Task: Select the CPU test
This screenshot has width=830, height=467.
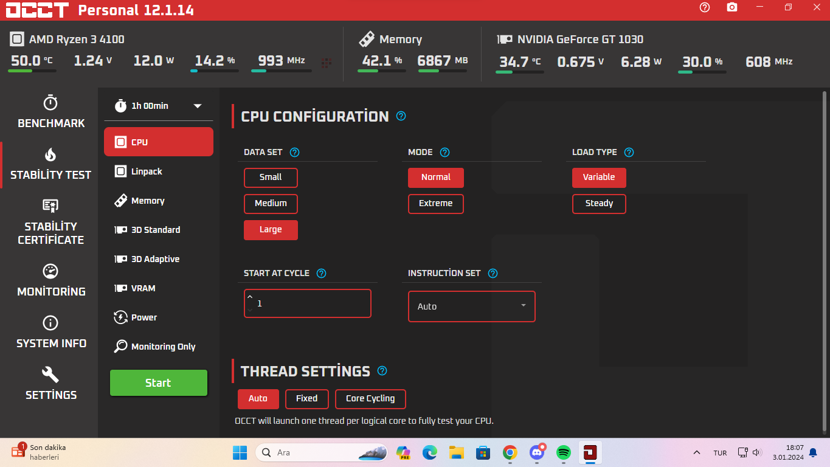Action: click(x=159, y=142)
